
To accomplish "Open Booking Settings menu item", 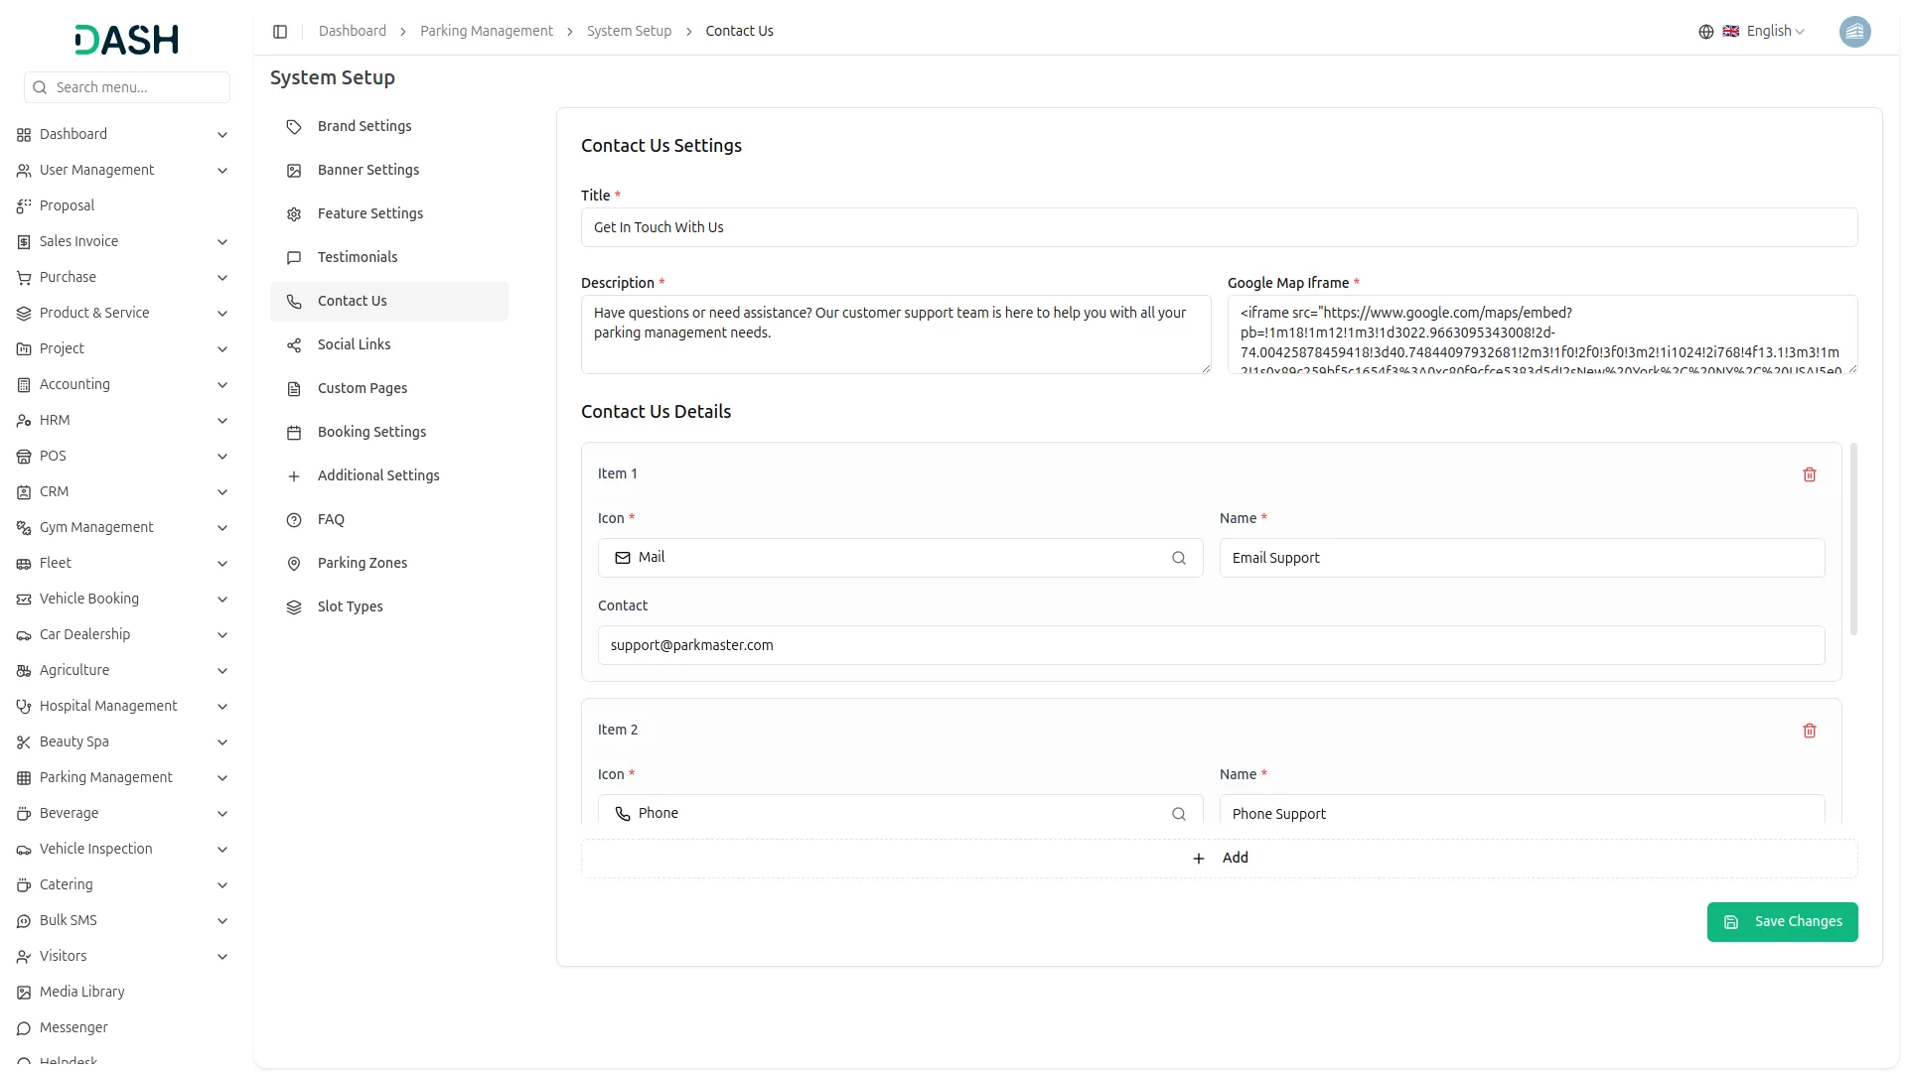I will 371,433.
